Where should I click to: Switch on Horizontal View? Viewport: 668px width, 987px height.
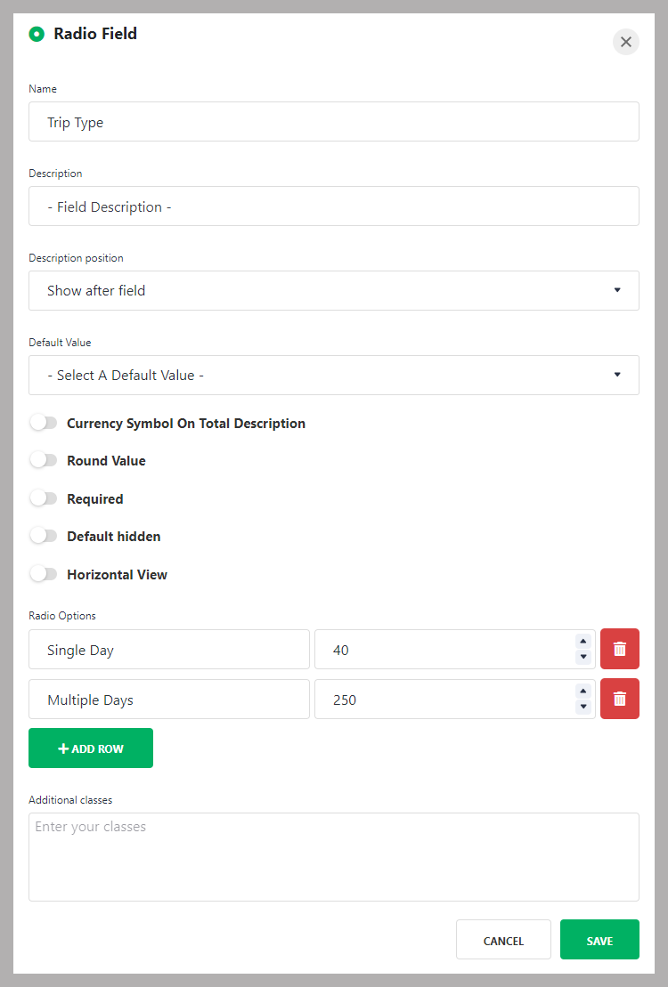[x=44, y=574]
